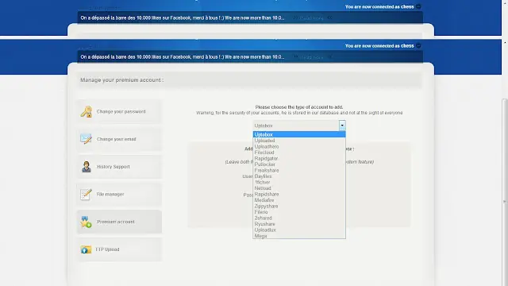508x286 pixels.
Task: Choose Netload from the account list
Action: pyautogui.click(x=299, y=188)
